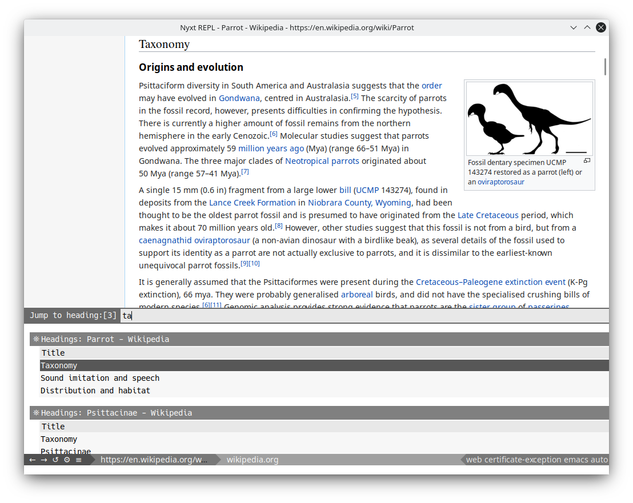Click the wikipedia.org domain segment

253,460
